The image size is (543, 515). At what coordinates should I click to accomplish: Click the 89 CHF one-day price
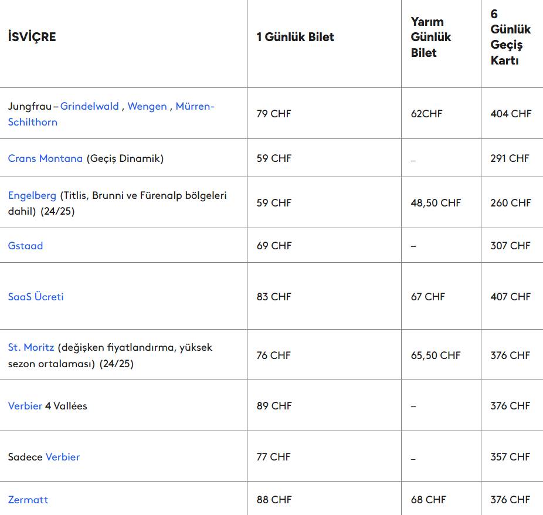tap(274, 406)
